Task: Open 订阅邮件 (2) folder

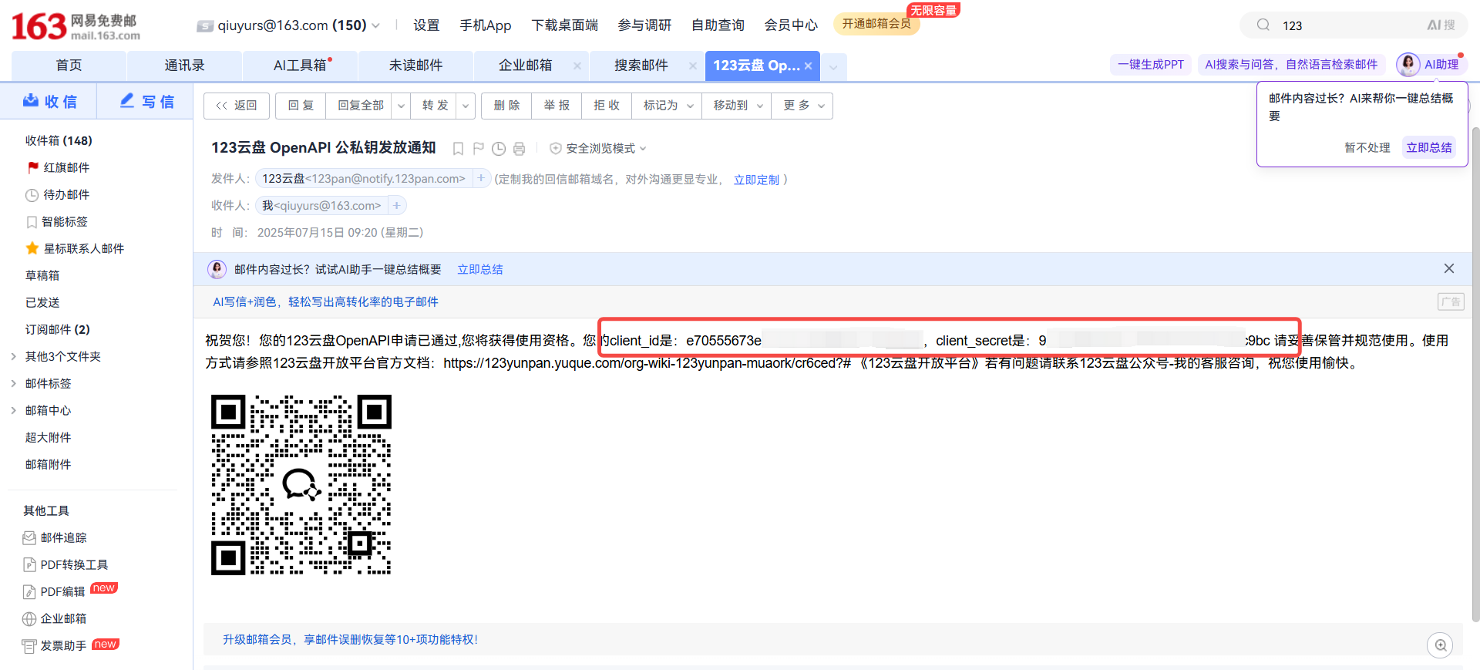Action: click(x=58, y=329)
